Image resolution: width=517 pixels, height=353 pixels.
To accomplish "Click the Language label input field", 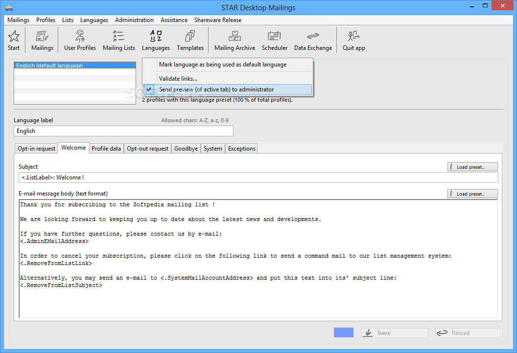I will point(123,131).
